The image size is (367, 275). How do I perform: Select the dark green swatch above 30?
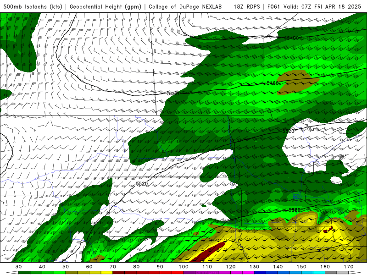(x=24, y=273)
